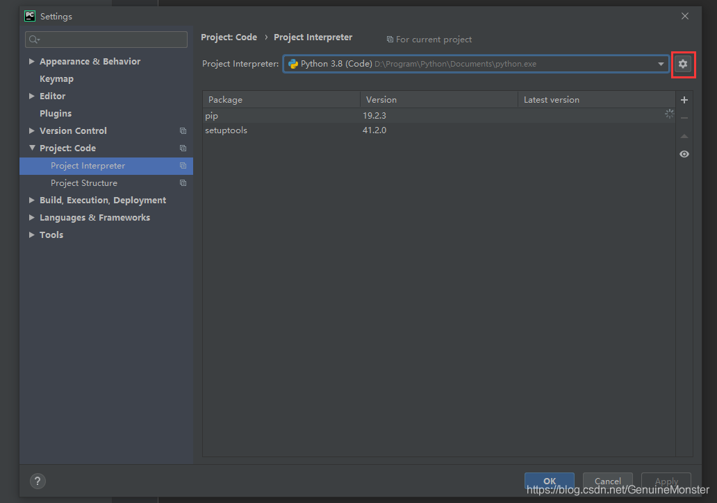Sort by the Package column header
717x503 pixels.
(x=281, y=99)
